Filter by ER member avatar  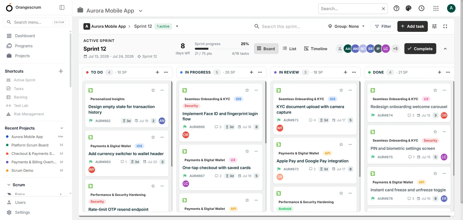(x=370, y=49)
